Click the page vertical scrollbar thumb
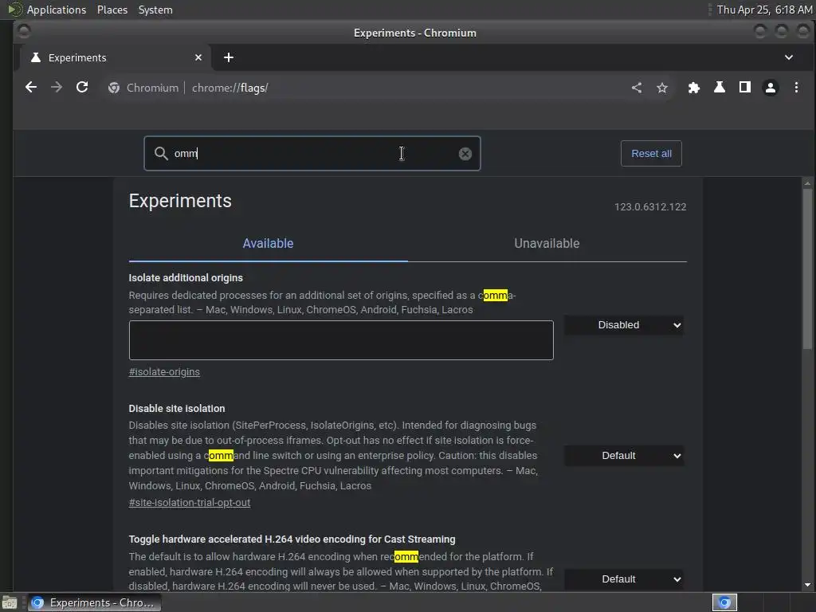The image size is (816, 612). [807, 268]
